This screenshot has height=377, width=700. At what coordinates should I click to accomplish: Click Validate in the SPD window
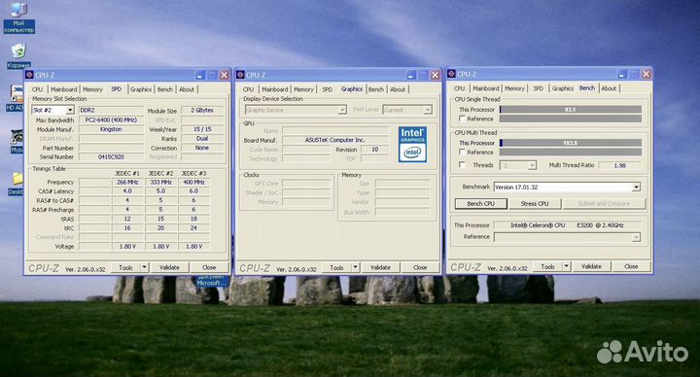tap(169, 268)
